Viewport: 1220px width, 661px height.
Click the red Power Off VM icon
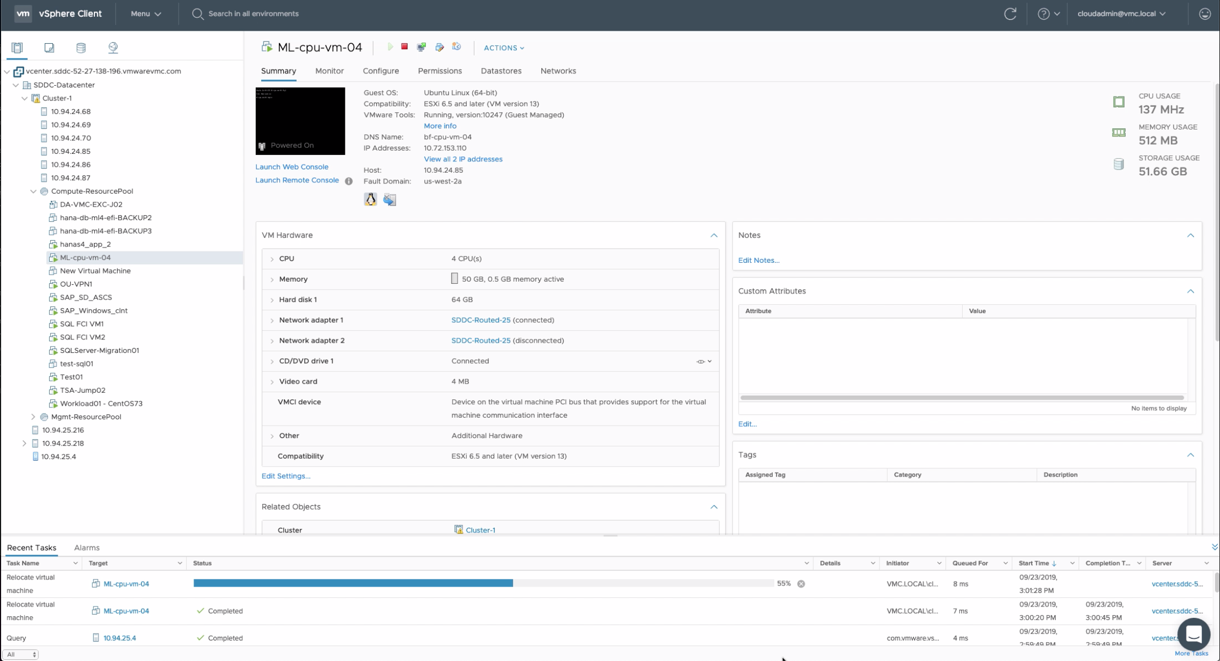coord(404,47)
